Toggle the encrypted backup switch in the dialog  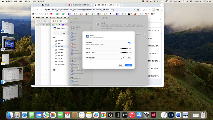(x=130, y=43)
